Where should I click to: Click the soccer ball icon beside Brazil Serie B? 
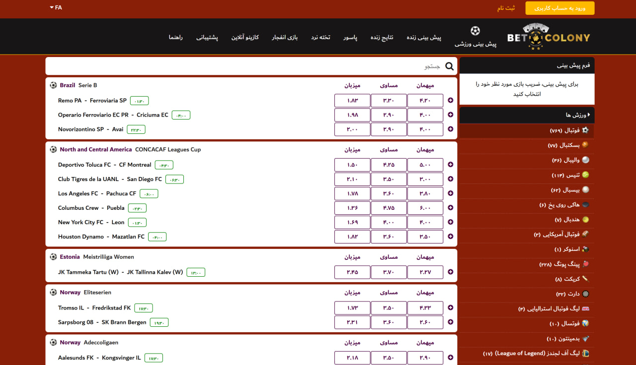coord(53,85)
